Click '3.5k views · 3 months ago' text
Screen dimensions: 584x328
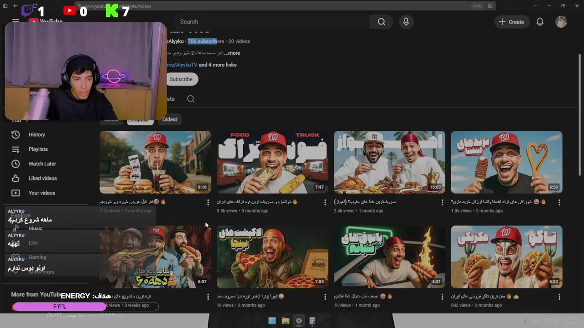point(243,211)
